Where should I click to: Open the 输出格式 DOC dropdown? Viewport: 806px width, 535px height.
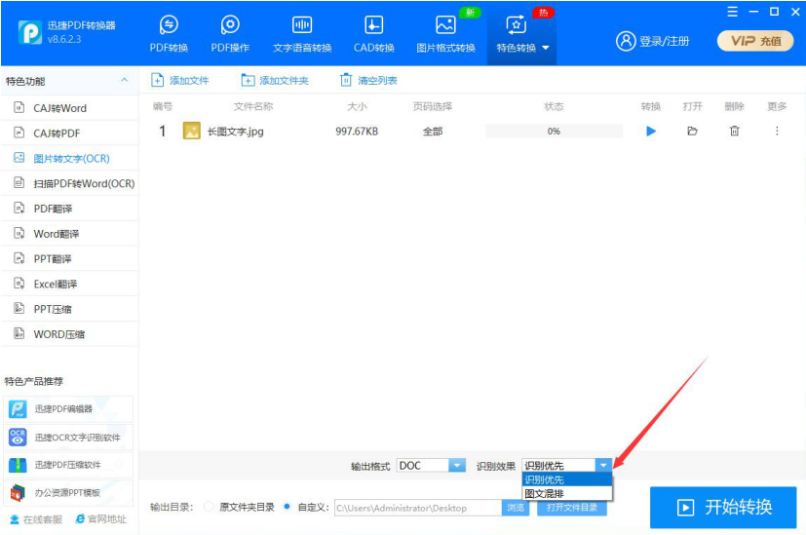coord(431,465)
